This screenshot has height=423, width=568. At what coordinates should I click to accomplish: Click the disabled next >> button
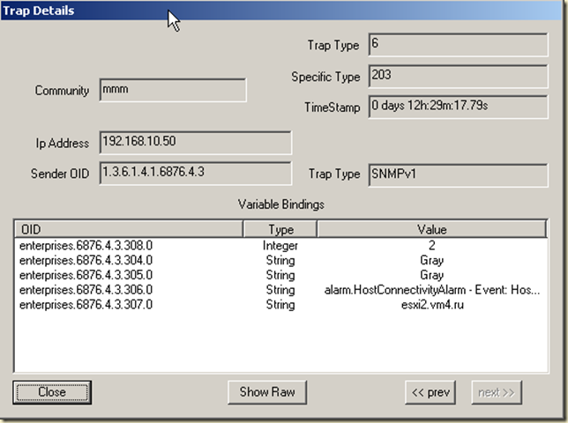pos(497,392)
